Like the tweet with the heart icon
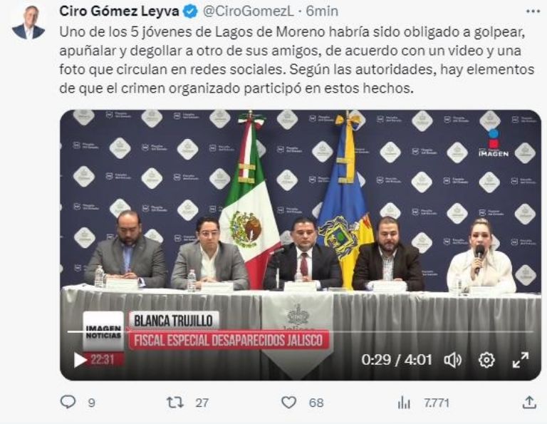Image resolution: width=547 pixels, height=424 pixels. [289, 403]
